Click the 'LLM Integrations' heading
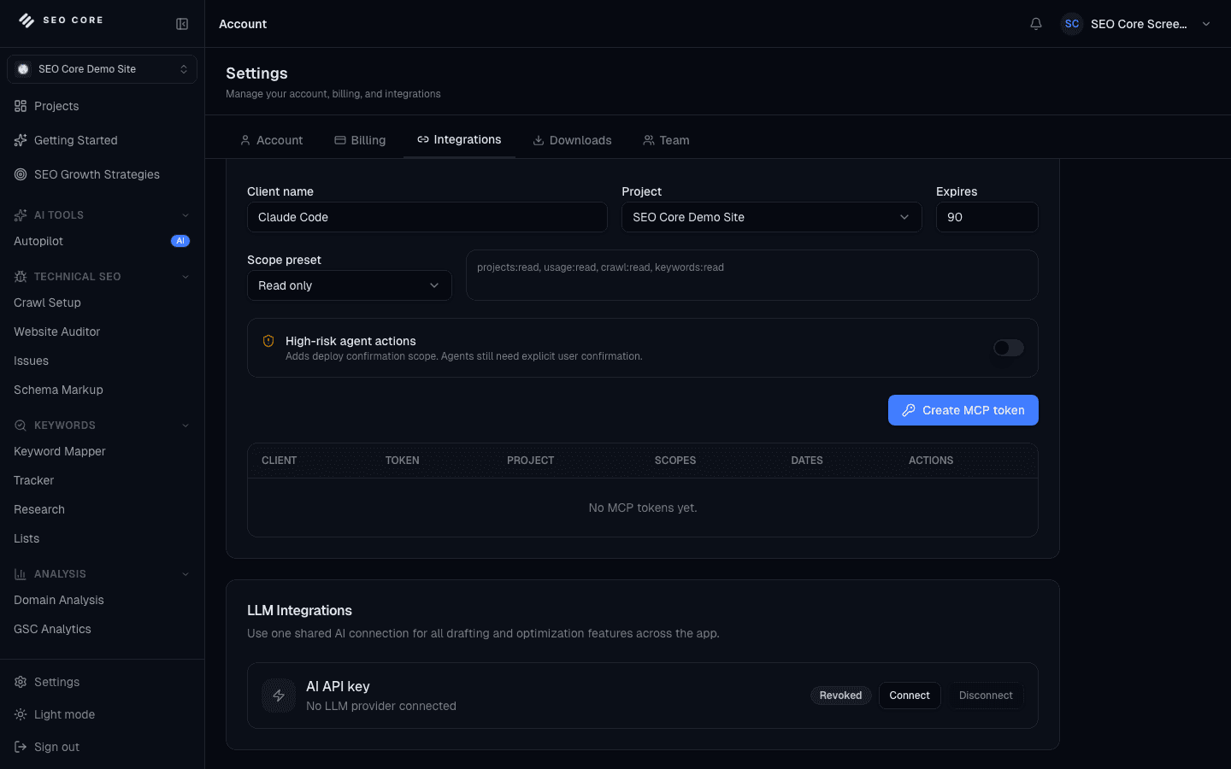The width and height of the screenshot is (1231, 769). click(299, 610)
